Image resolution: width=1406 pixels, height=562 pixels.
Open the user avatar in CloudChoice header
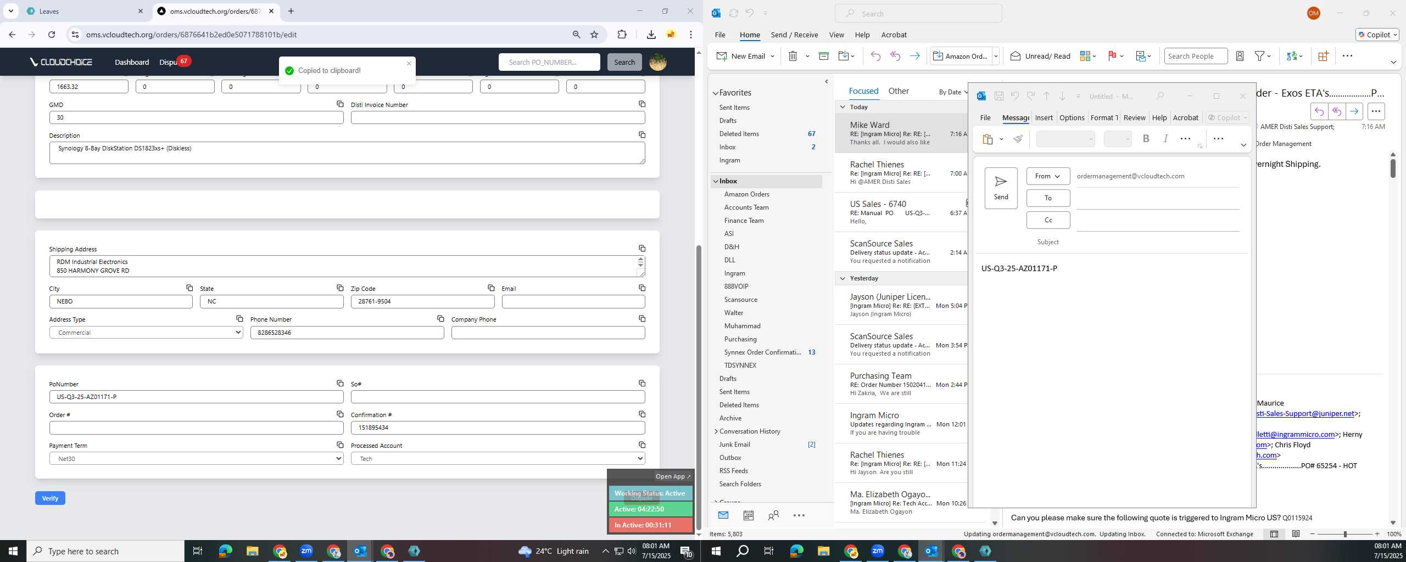[658, 62]
